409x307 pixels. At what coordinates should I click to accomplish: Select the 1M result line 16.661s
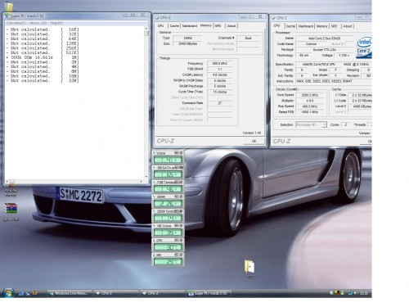point(43,57)
